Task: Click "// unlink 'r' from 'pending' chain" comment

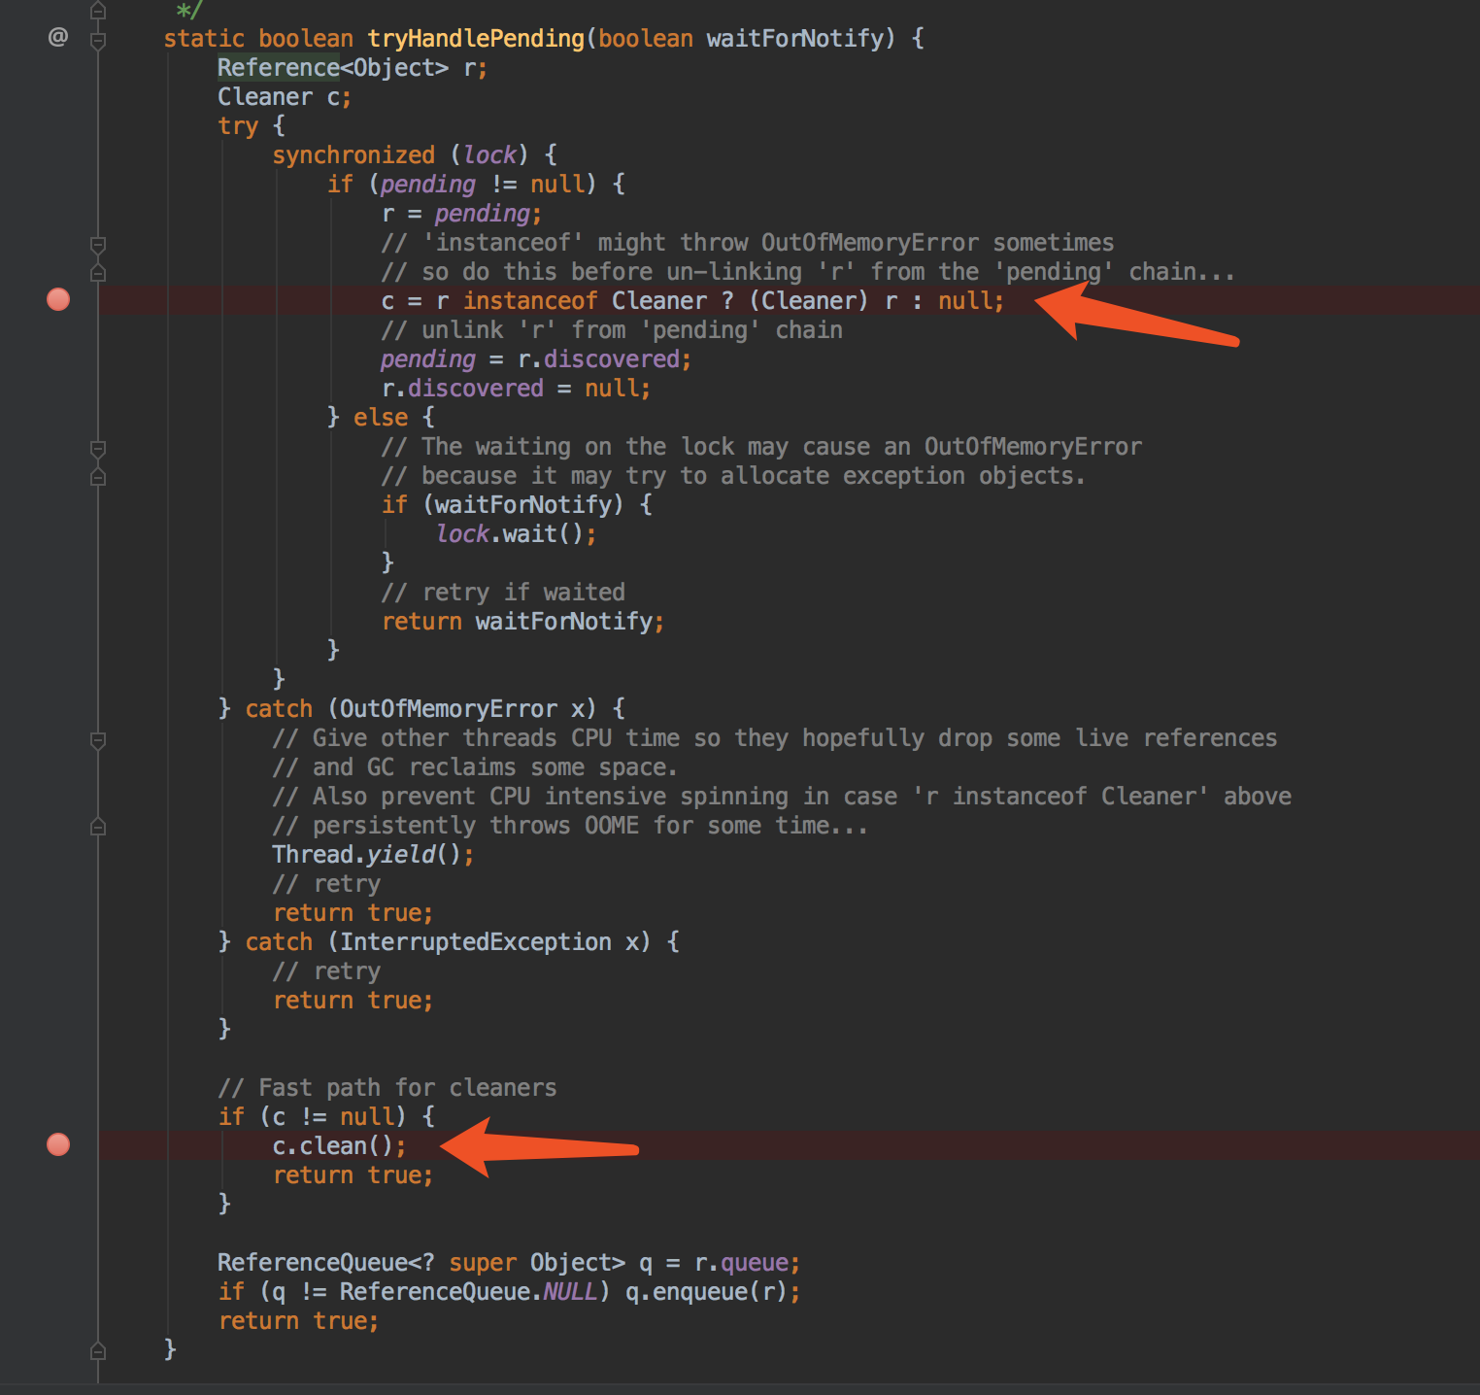Action: point(612,330)
